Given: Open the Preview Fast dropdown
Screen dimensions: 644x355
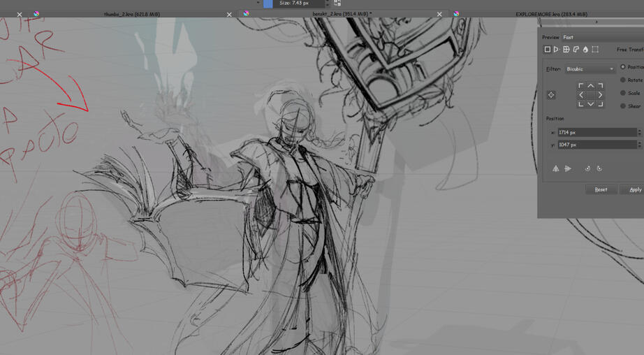Looking at the screenshot, I should [x=603, y=37].
